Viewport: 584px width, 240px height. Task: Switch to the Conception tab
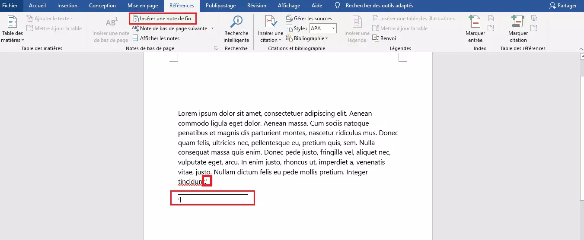click(x=102, y=6)
